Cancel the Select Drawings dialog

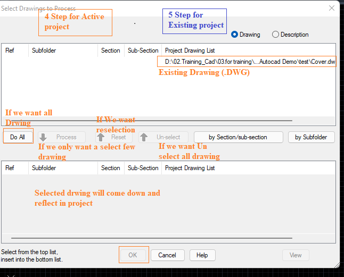(167, 255)
